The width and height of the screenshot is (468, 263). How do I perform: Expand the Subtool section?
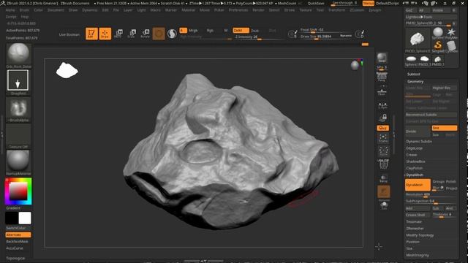[413, 75]
